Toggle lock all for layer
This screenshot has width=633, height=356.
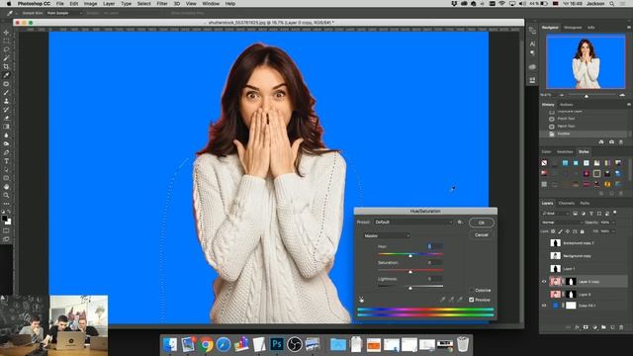click(582, 231)
